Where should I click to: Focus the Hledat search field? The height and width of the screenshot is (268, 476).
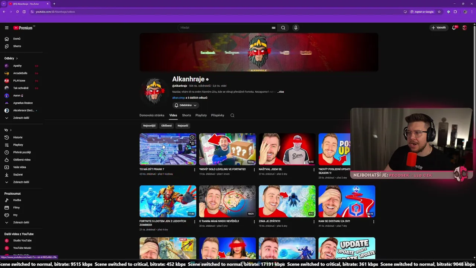point(225,28)
